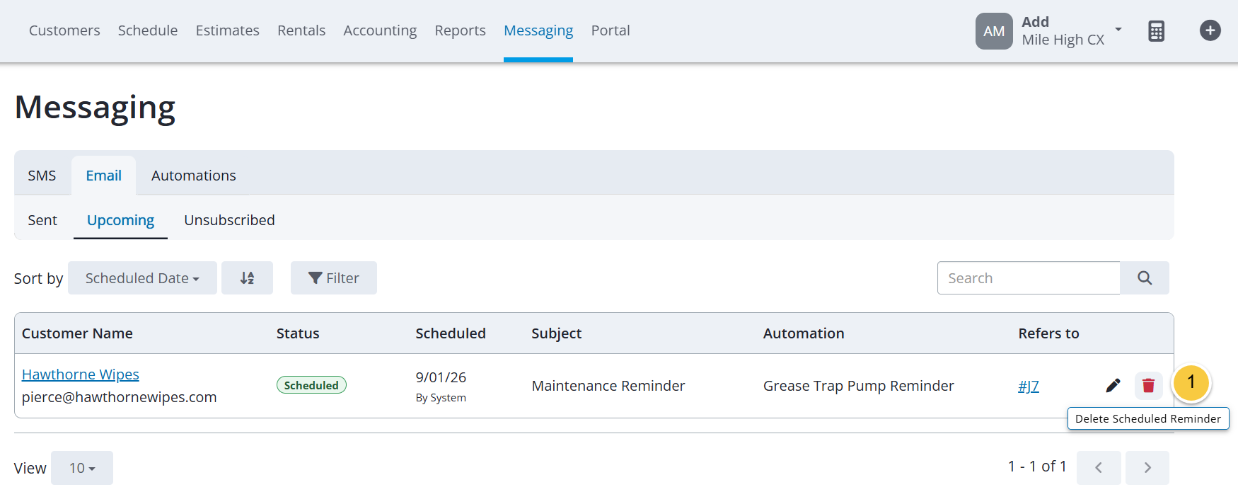Show the Sent emails sub-tab
This screenshot has height=492, width=1238.
(x=42, y=220)
